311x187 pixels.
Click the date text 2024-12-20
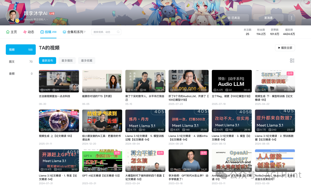coord(89,144)
